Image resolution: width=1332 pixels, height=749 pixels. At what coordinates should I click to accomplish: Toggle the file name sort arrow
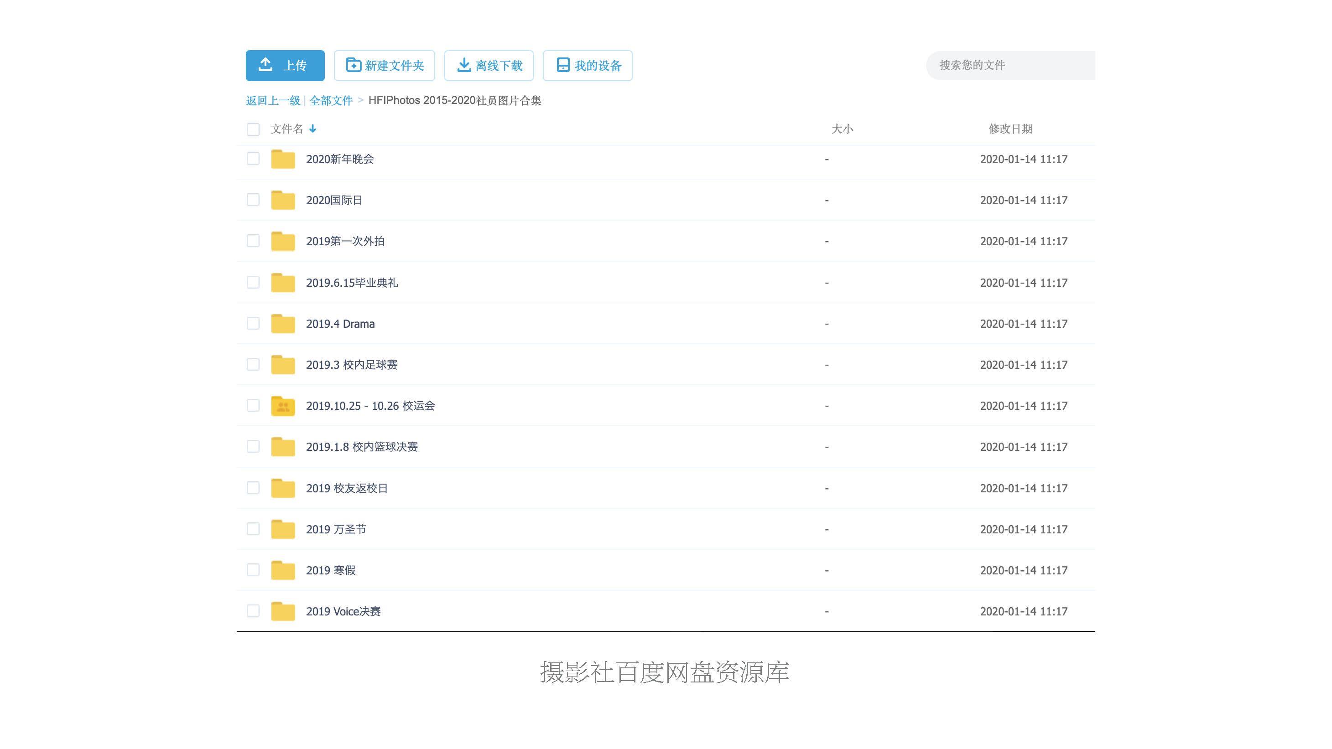(313, 129)
